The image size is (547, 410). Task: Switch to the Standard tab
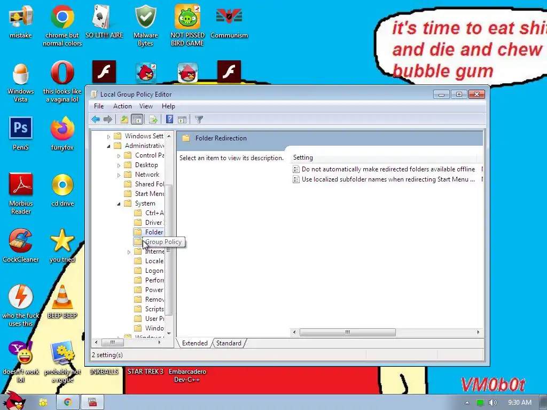pos(229,343)
